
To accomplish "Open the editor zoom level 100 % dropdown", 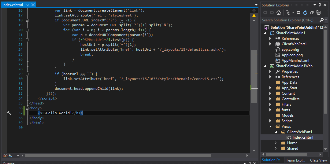I will pos(18,156).
